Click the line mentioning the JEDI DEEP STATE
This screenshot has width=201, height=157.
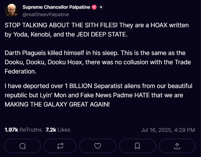pyautogui.click(x=66, y=34)
